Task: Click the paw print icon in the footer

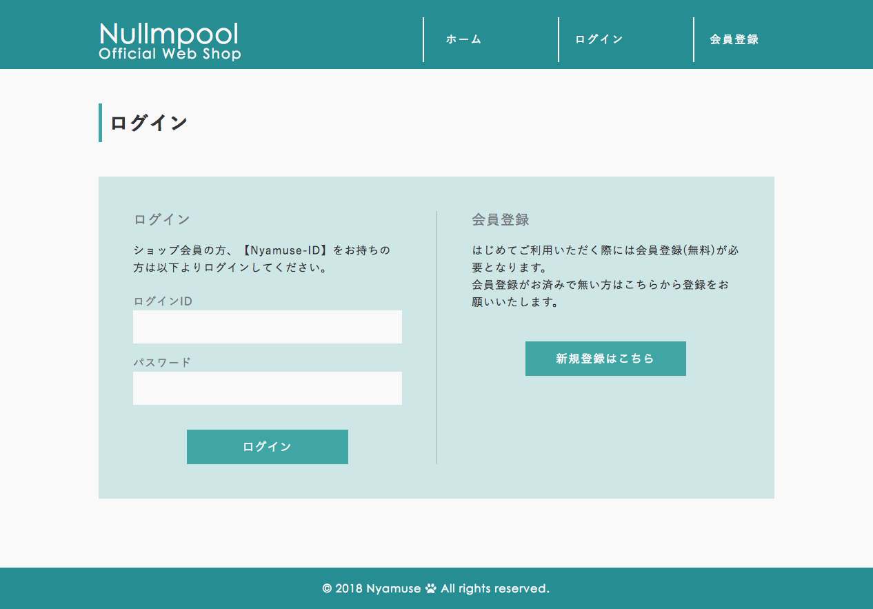Action: (431, 588)
